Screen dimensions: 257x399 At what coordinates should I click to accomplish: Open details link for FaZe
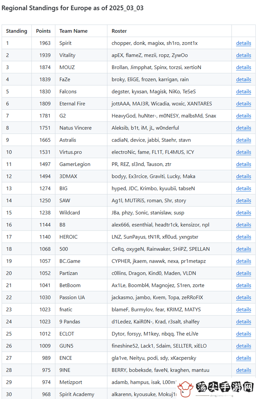tap(244, 79)
